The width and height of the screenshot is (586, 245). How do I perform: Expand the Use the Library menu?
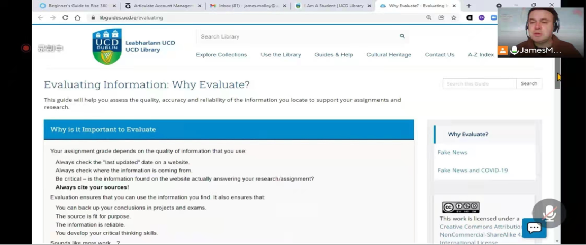click(281, 55)
